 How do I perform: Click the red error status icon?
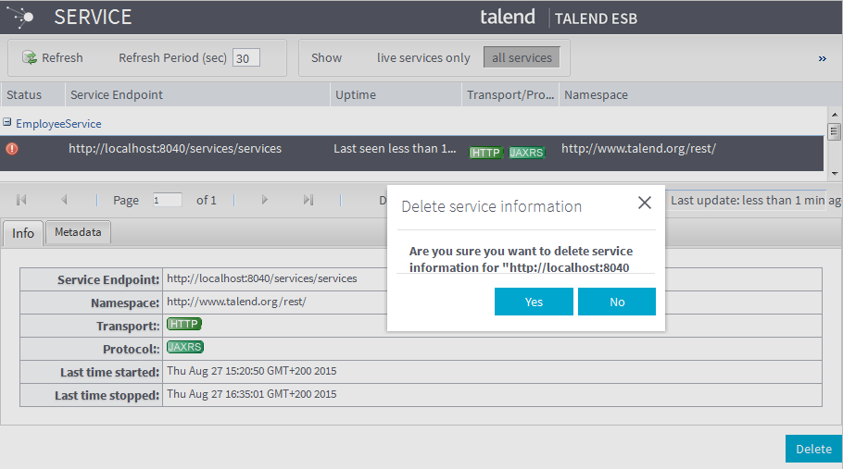tap(12, 149)
